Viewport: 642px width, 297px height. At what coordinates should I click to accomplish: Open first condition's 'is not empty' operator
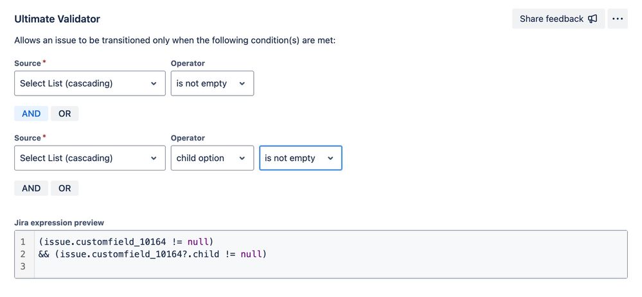212,83
